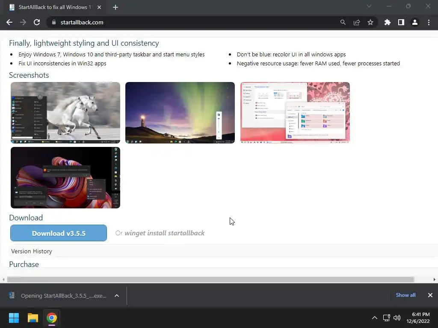
Task: Open the pink themed screenshot thumbnail
Action: click(x=295, y=113)
